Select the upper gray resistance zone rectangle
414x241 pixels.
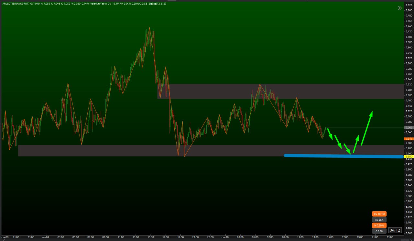click(281, 91)
